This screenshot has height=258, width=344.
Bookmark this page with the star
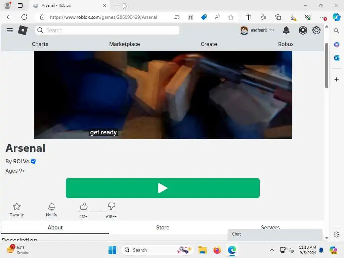pyautogui.click(x=230, y=17)
